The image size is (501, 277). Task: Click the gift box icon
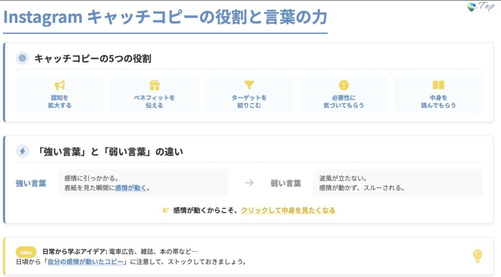pos(155,85)
